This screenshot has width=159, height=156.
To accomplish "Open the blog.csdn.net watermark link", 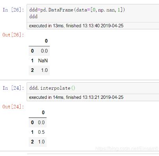I will click(127, 148).
